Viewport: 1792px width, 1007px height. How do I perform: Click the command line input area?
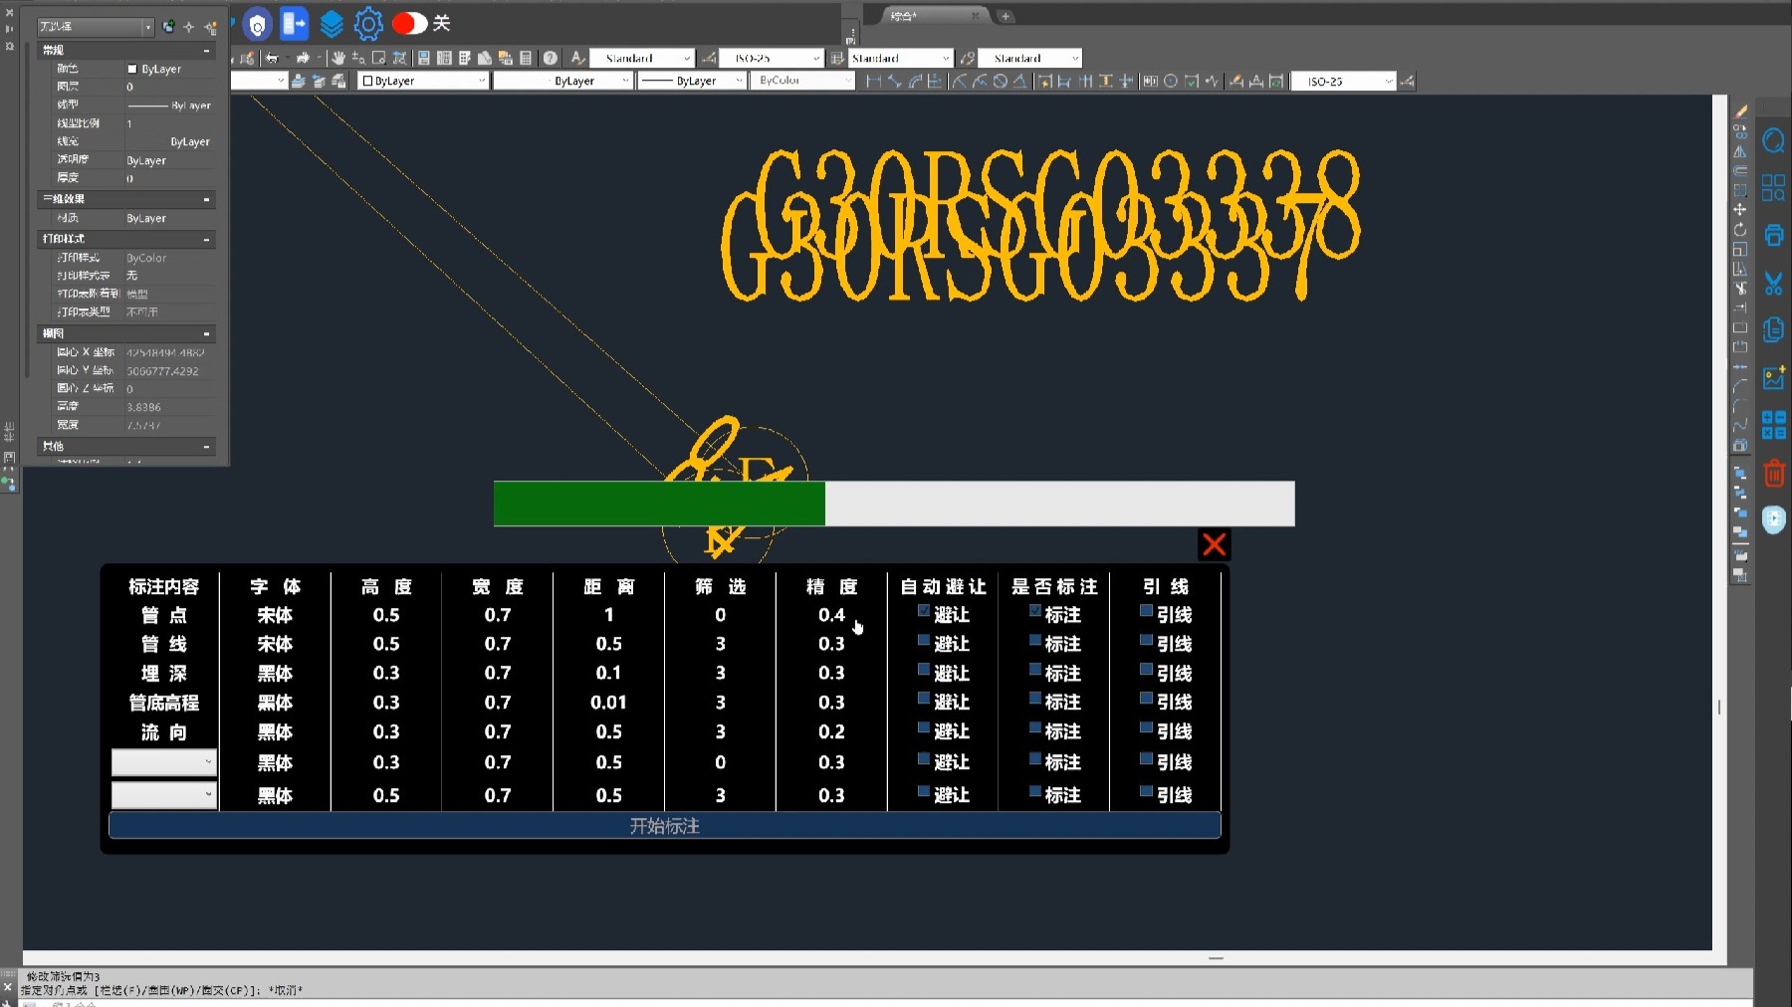tap(886, 1003)
